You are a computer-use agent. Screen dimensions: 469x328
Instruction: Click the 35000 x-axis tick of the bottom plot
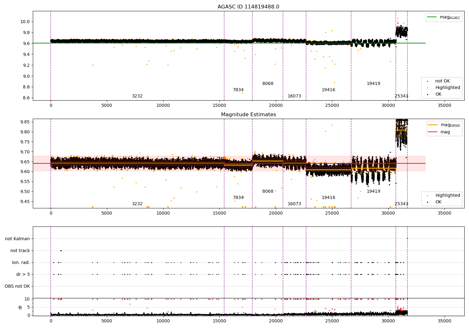coord(444,321)
